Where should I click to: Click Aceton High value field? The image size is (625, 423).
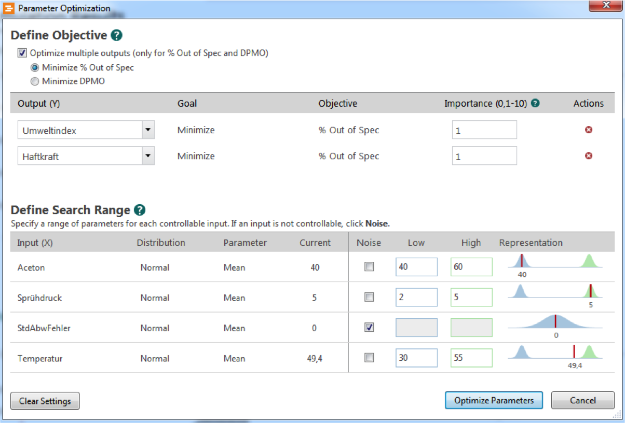tap(471, 267)
